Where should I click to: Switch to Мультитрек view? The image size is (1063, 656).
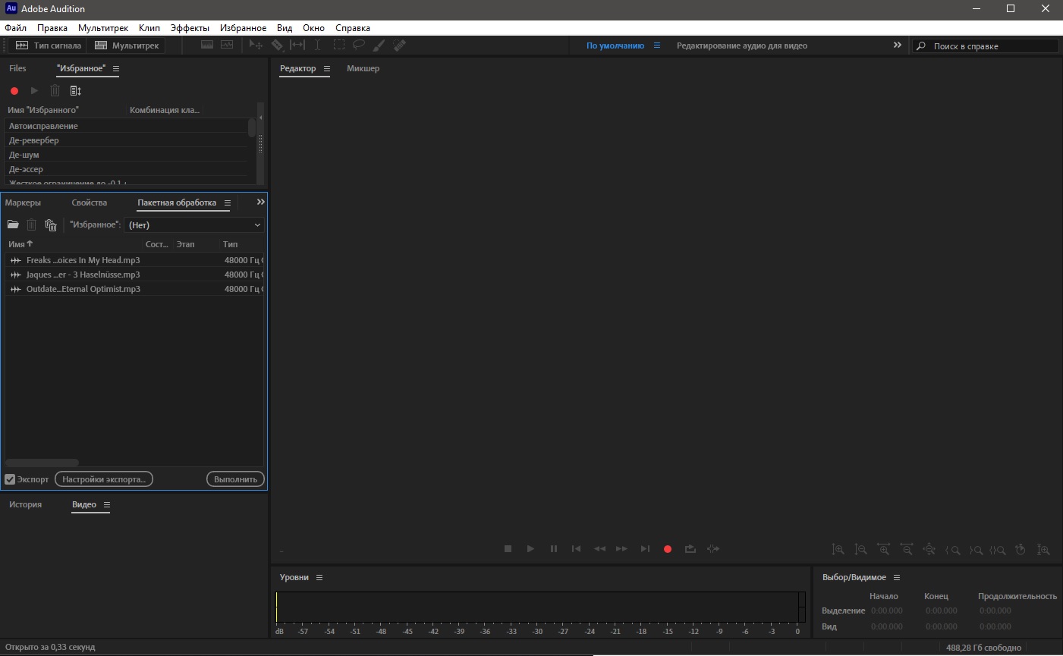[x=127, y=46]
